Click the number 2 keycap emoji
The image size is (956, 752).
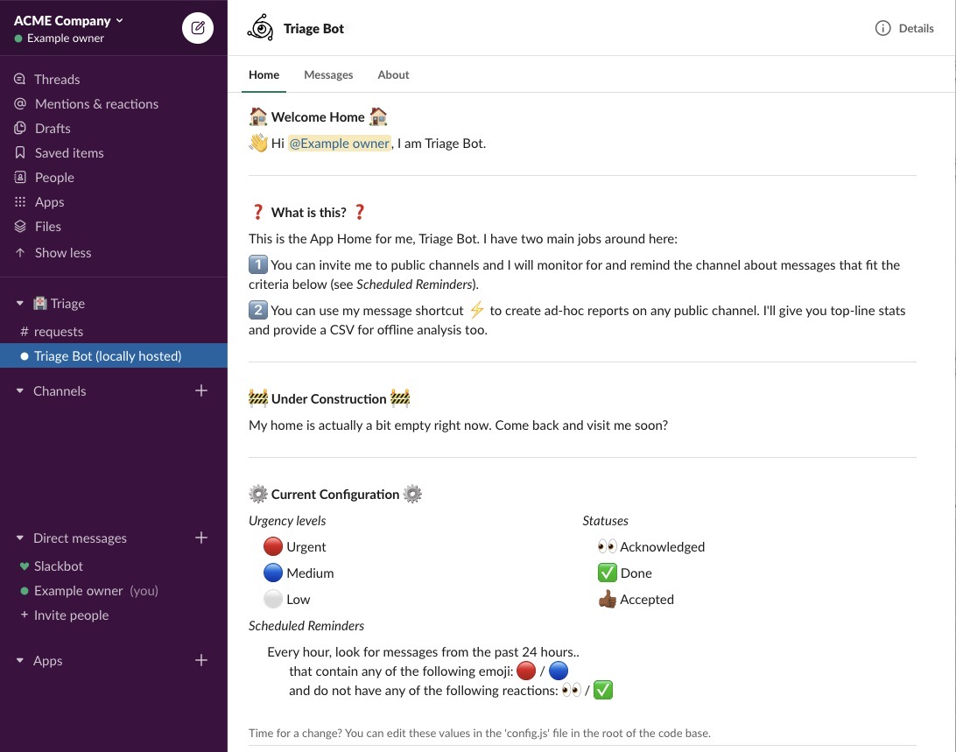258,310
